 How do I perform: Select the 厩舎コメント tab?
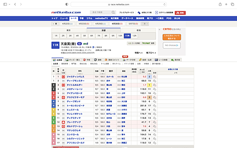point(112,60)
